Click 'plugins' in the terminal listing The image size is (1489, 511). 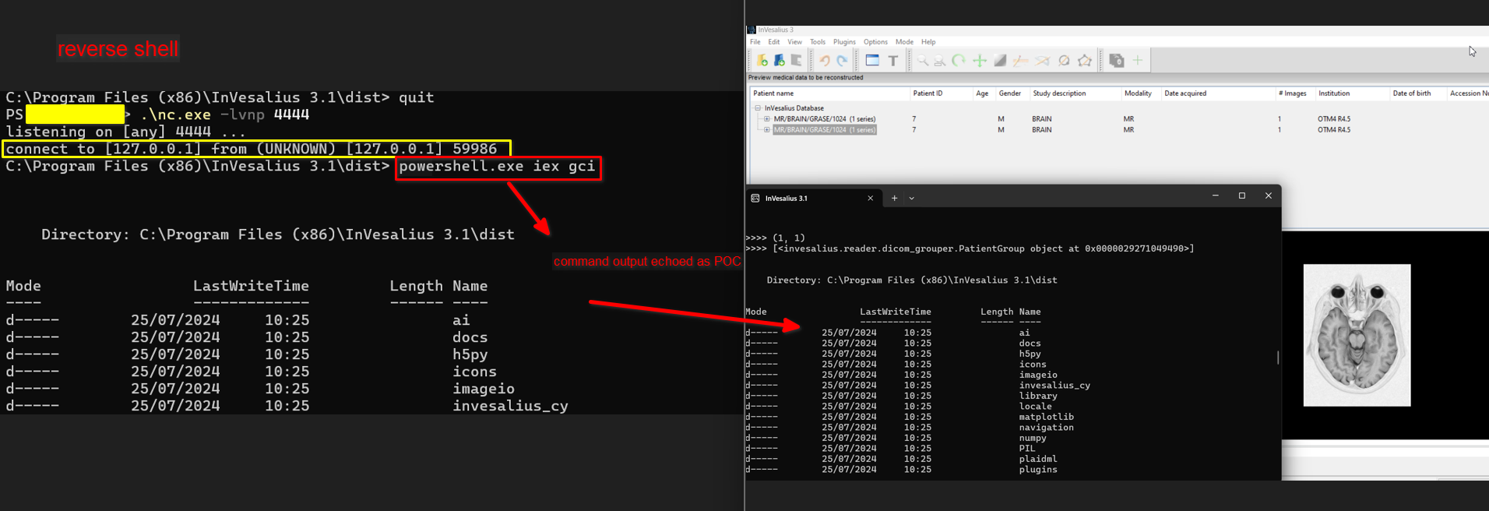pyautogui.click(x=1038, y=470)
